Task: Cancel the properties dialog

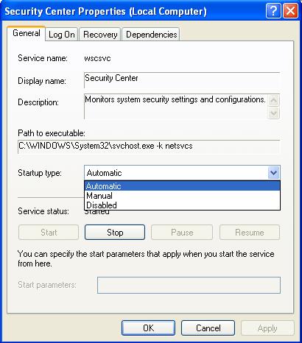Action: [208, 328]
